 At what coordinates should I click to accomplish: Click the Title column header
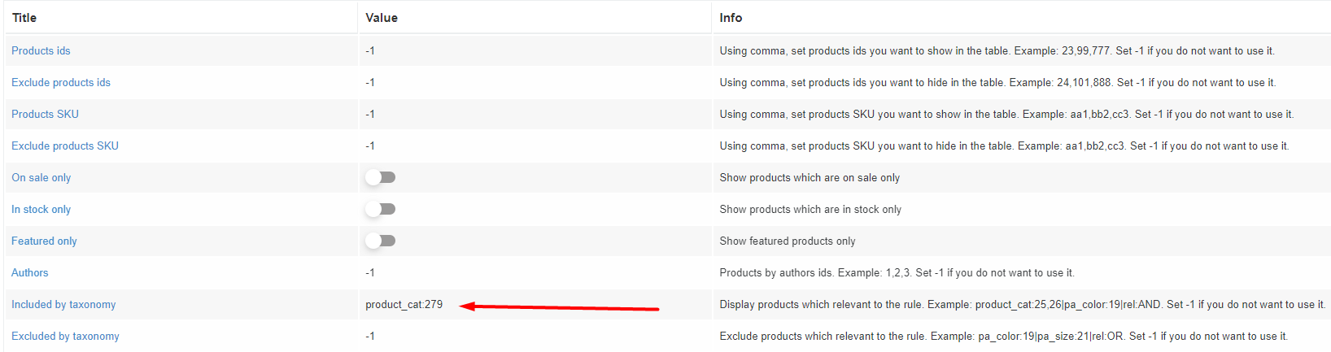coord(24,17)
